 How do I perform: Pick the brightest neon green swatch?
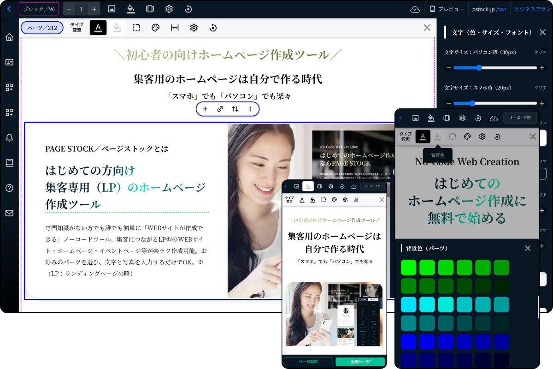click(x=408, y=268)
